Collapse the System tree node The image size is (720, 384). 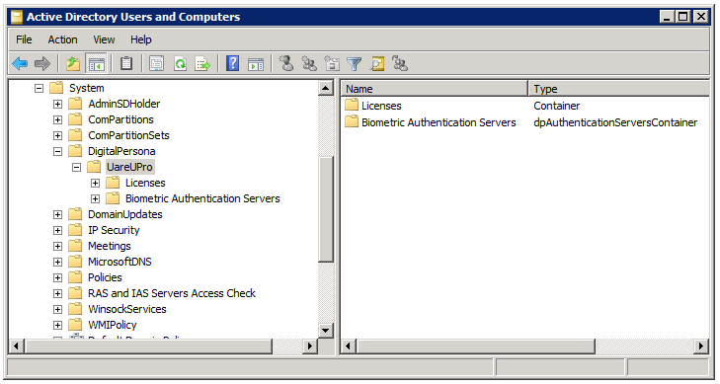tap(40, 88)
